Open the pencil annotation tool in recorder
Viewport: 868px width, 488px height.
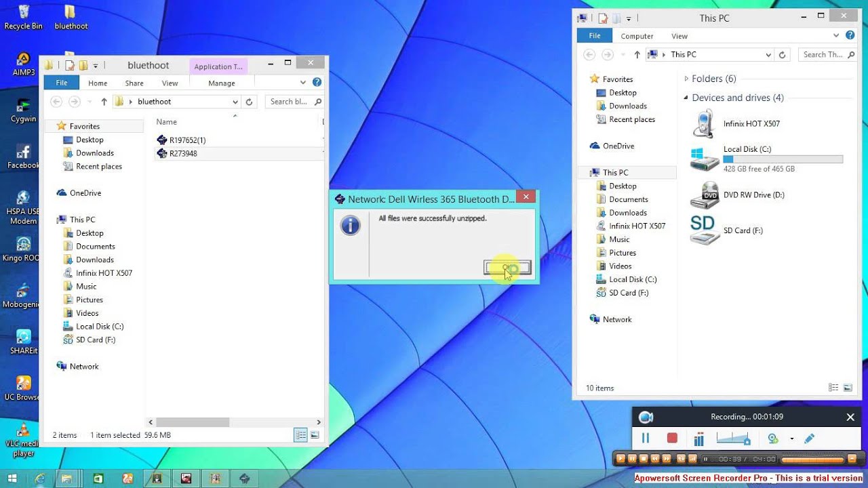click(x=809, y=439)
